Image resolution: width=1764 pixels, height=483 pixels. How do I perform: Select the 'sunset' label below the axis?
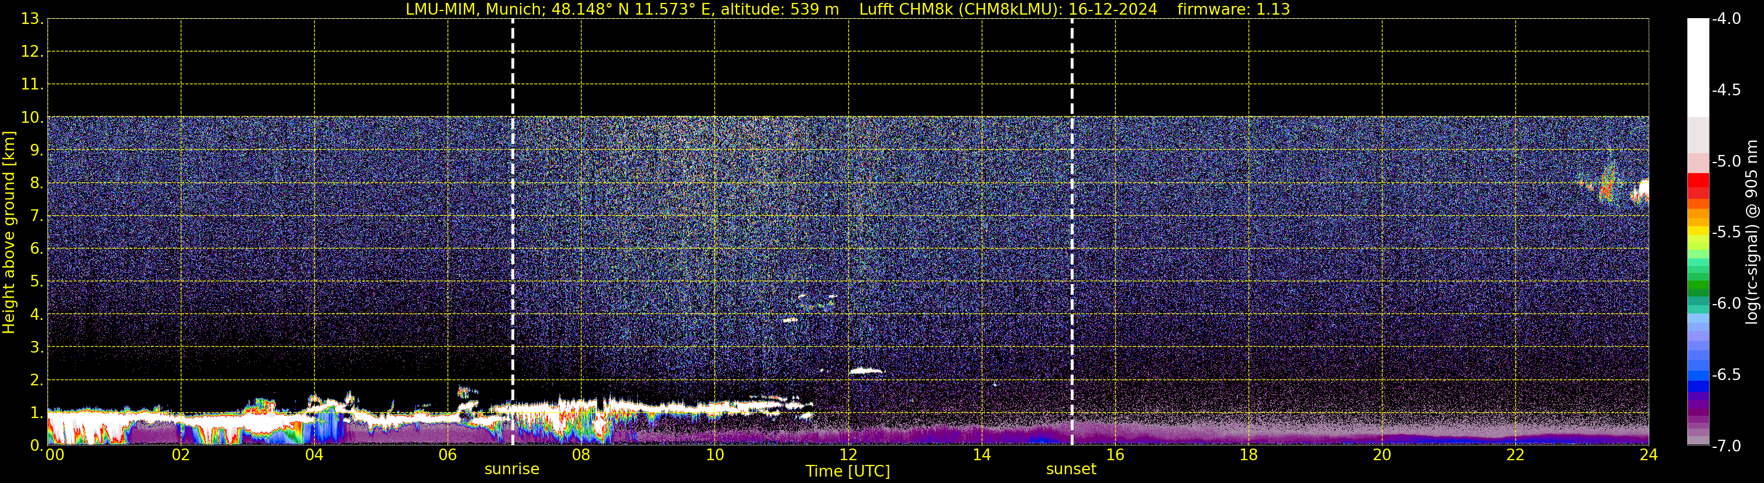[x=1071, y=470]
